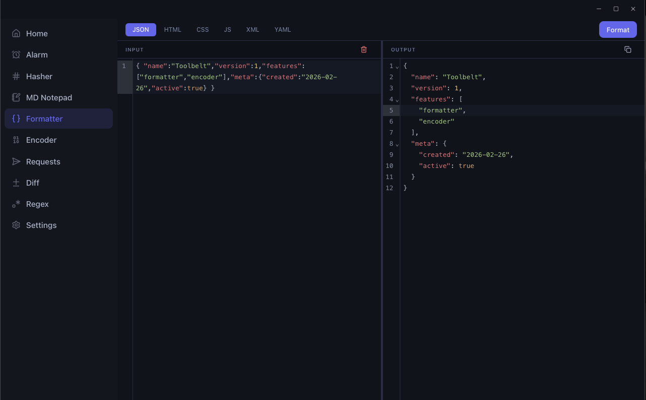Select the XML formatter tab
646x400 pixels.
pyautogui.click(x=252, y=29)
